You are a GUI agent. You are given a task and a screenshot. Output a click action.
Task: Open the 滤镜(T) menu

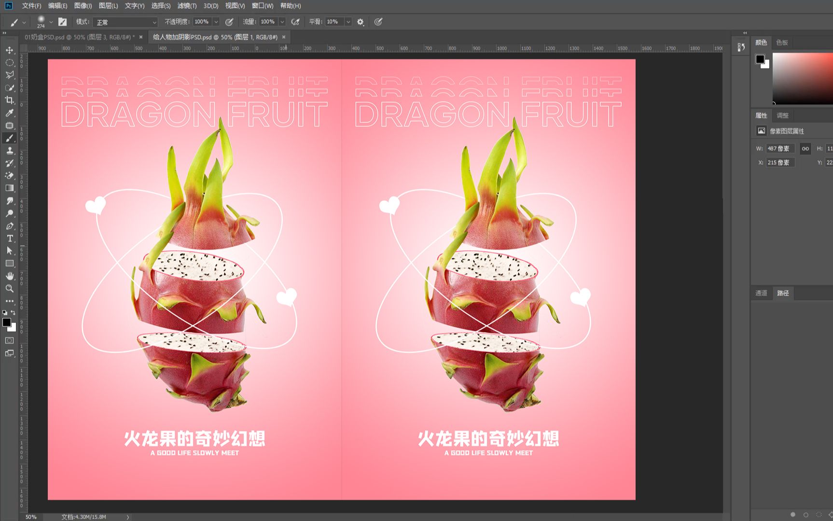tap(187, 6)
